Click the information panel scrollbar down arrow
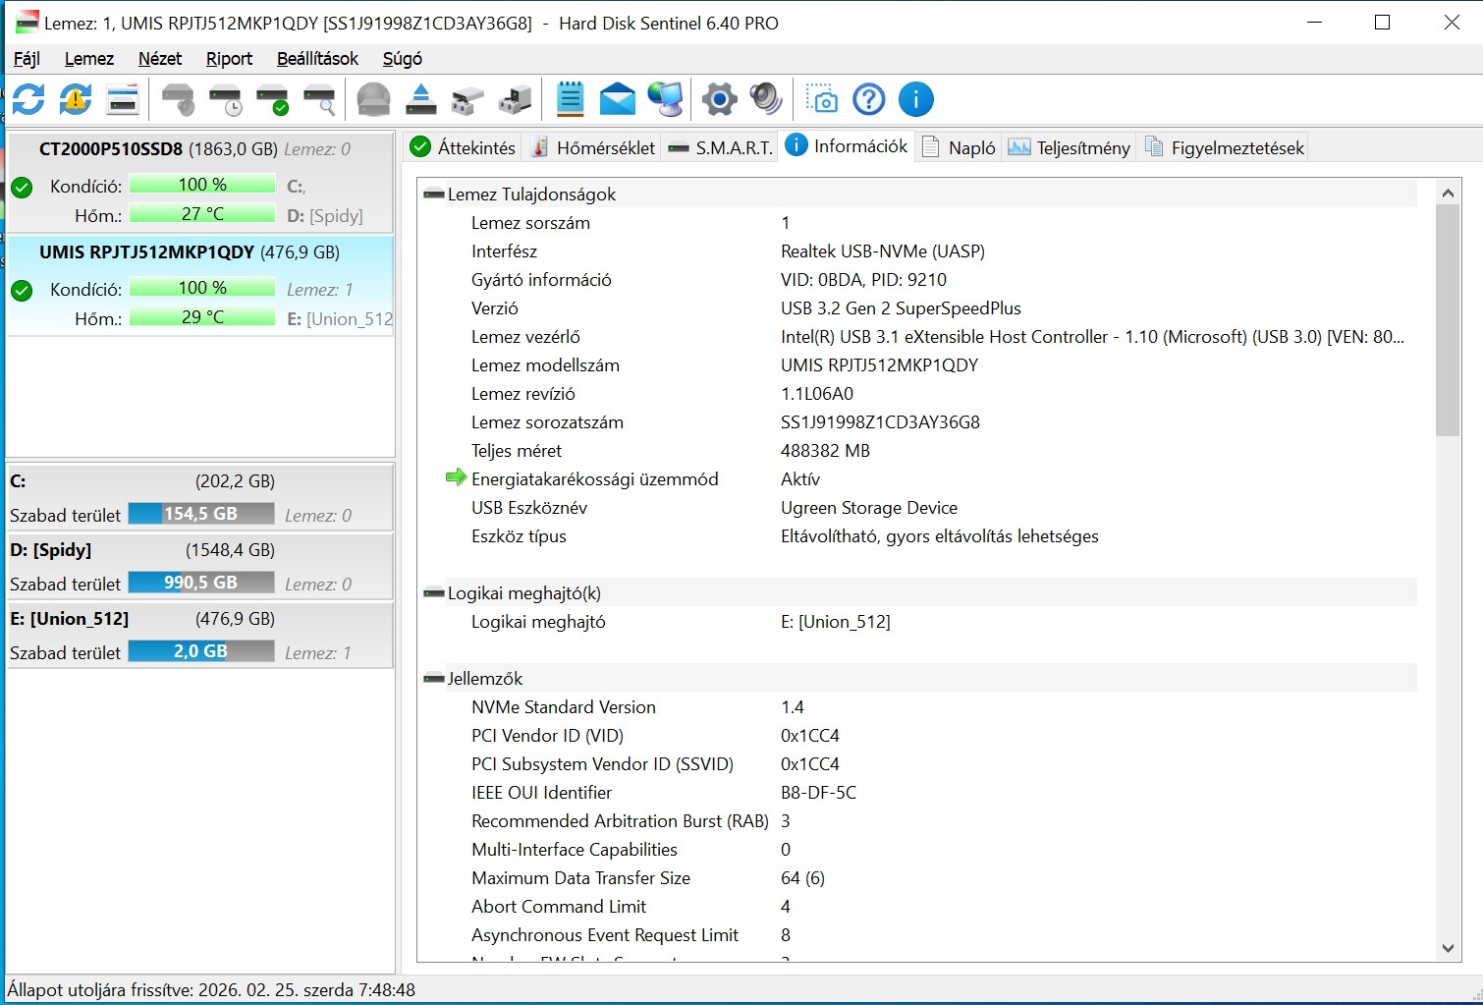Image resolution: width=1483 pixels, height=1005 pixels. coord(1448,948)
